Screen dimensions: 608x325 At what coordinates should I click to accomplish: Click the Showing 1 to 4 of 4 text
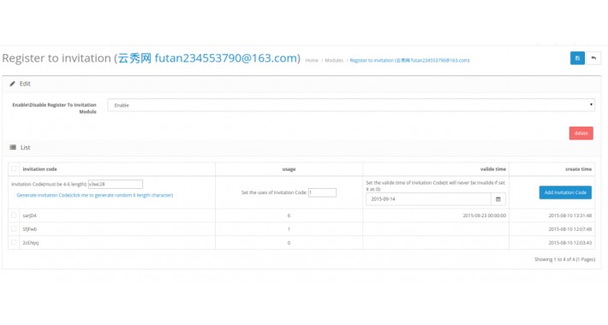(x=564, y=259)
